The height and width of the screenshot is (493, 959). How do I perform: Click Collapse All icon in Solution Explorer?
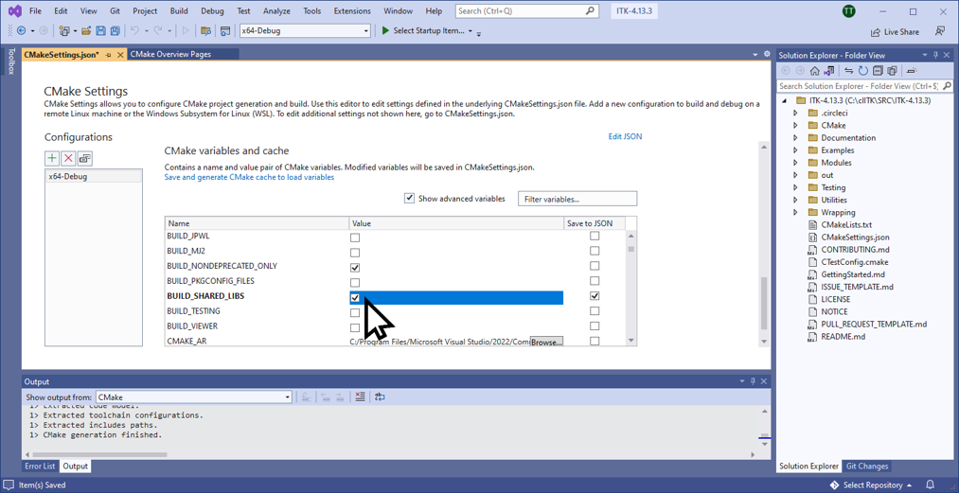click(x=878, y=71)
